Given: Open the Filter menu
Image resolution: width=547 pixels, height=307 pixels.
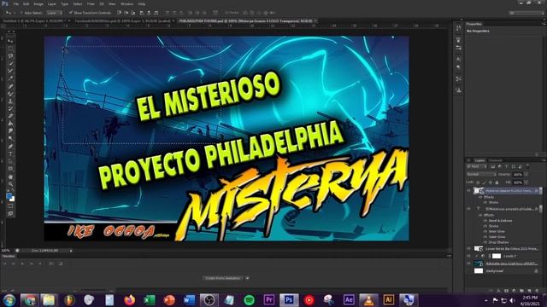Looking at the screenshot, I should (91, 3).
